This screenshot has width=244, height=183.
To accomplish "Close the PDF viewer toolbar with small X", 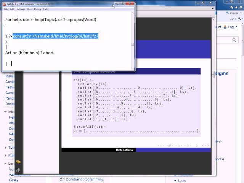I will 213,8.
